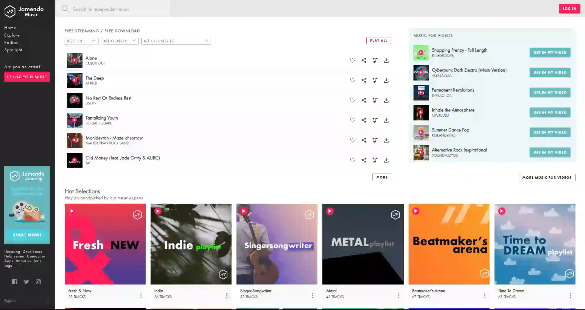Open the Help center footer link
Image resolution: width=585 pixels, height=310 pixels.
point(14,256)
